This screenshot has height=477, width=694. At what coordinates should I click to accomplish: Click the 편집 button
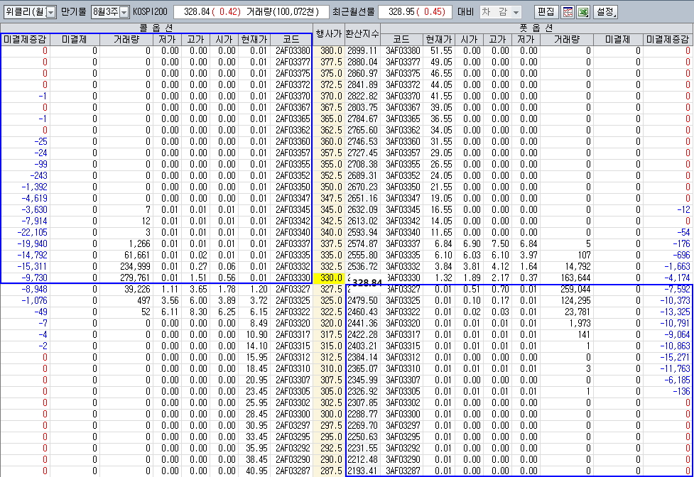[546, 12]
